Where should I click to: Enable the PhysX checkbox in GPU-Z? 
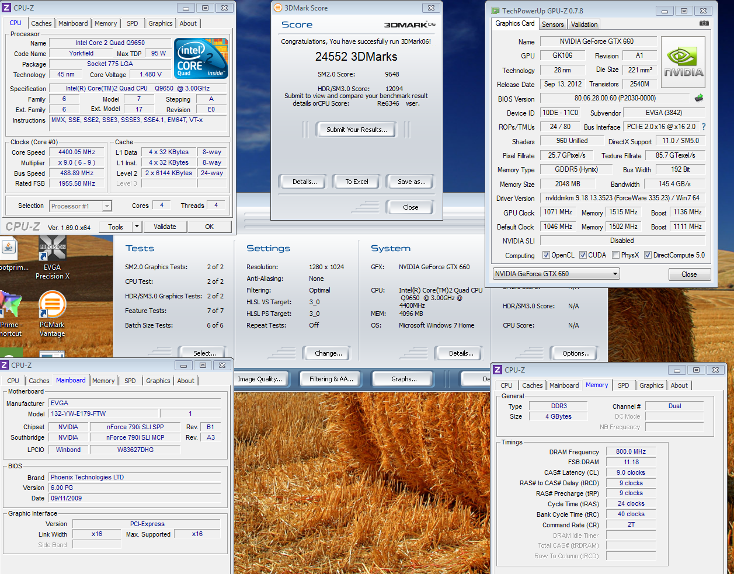615,255
